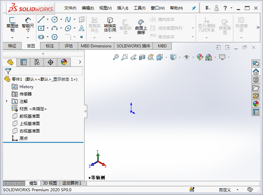
Task: Toggle Section View icon
Action: coord(142,57)
